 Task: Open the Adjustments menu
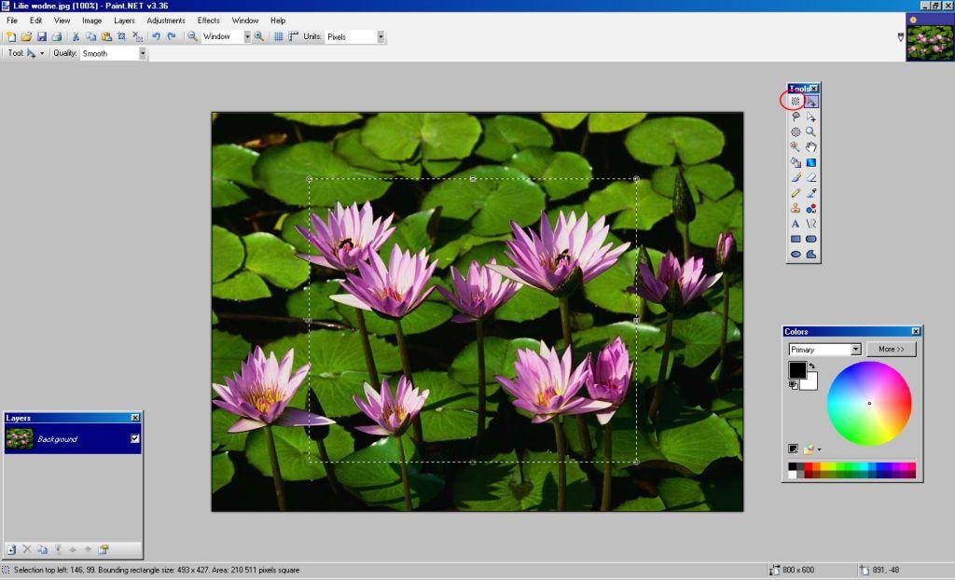[x=166, y=20]
